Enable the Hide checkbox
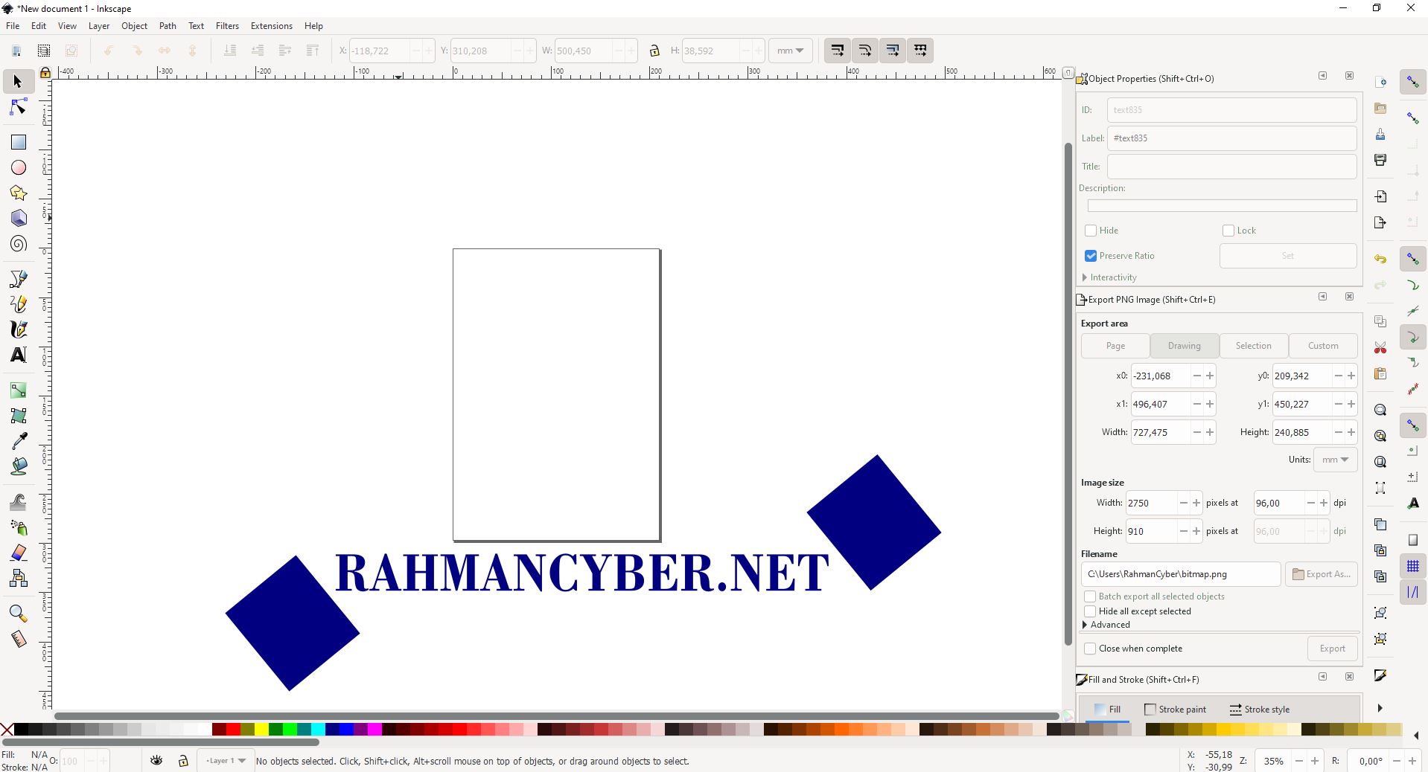 1091,231
